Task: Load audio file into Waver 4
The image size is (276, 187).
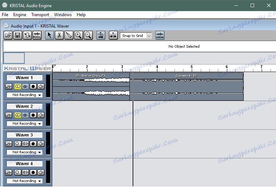Action: [x=9, y=172]
